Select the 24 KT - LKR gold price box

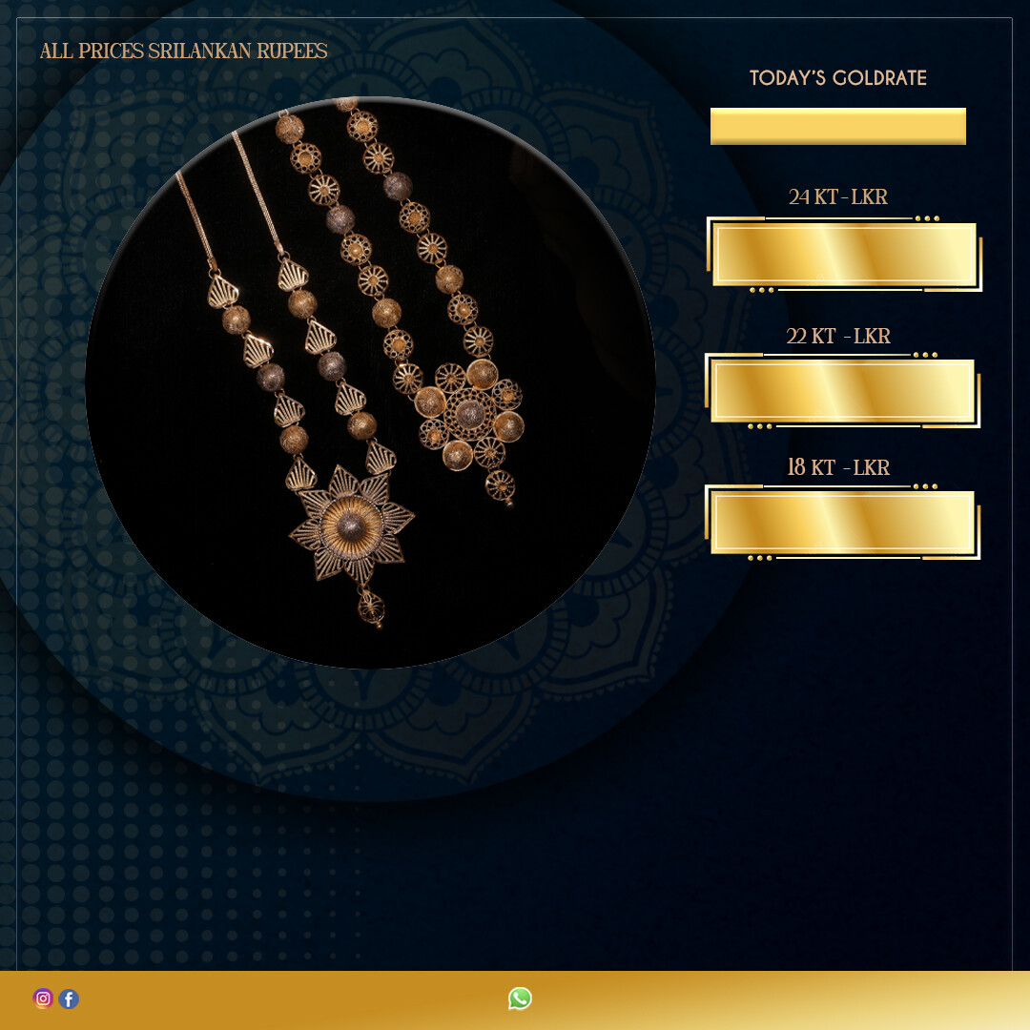[844, 255]
